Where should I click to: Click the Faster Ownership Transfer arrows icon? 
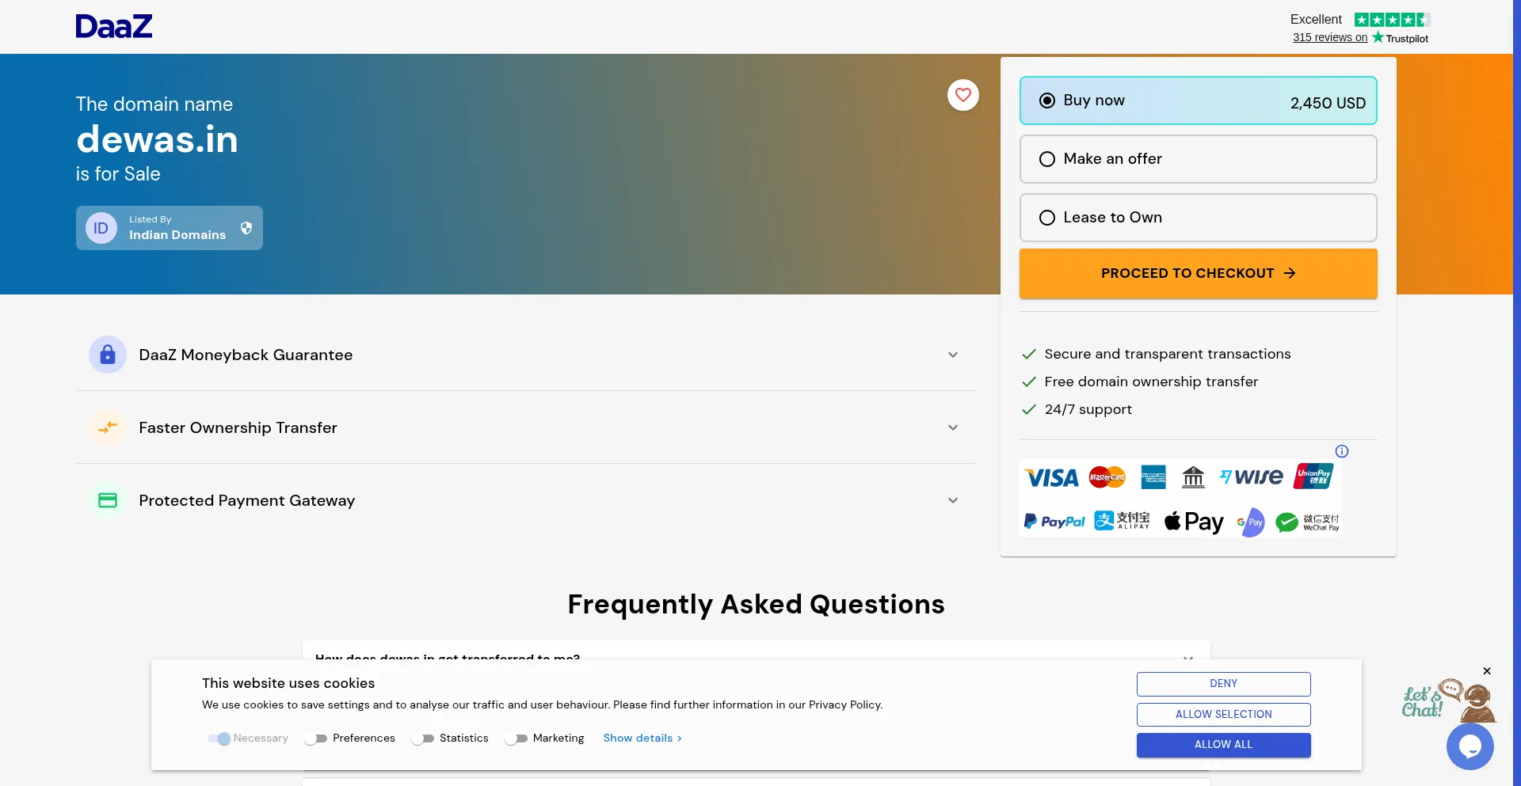click(x=108, y=427)
